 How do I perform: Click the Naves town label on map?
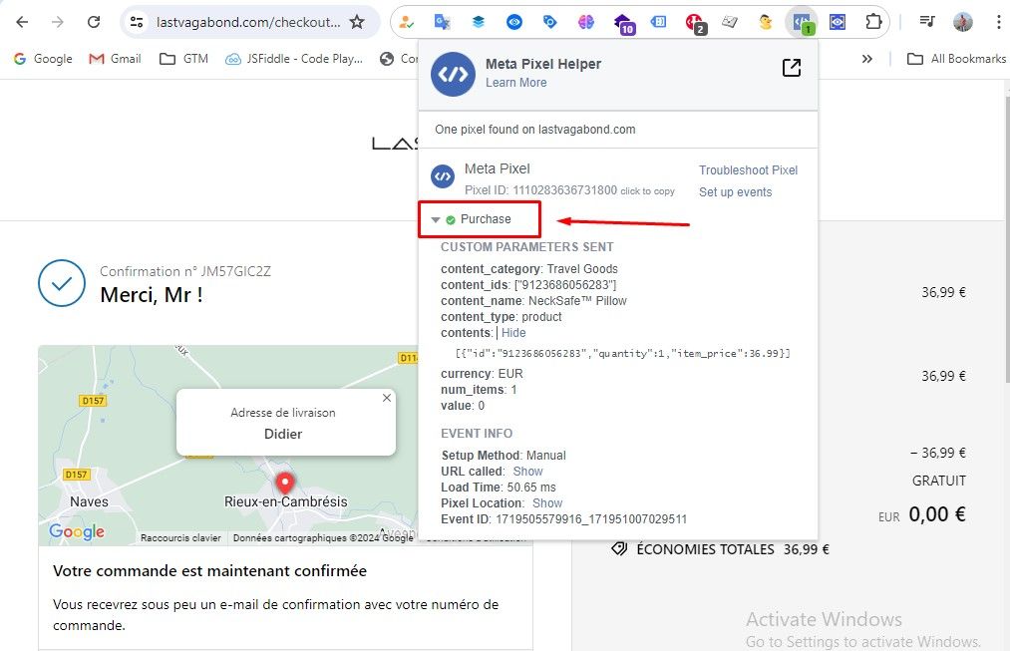pos(89,501)
